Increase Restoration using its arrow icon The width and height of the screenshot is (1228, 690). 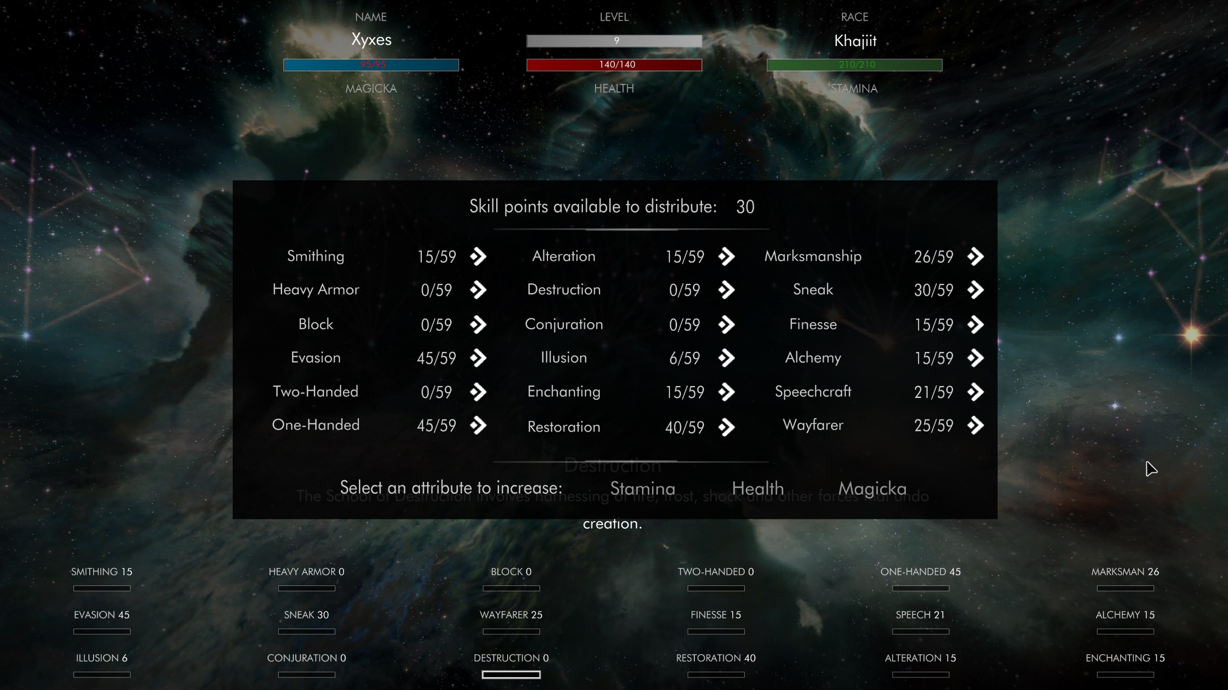click(x=727, y=427)
